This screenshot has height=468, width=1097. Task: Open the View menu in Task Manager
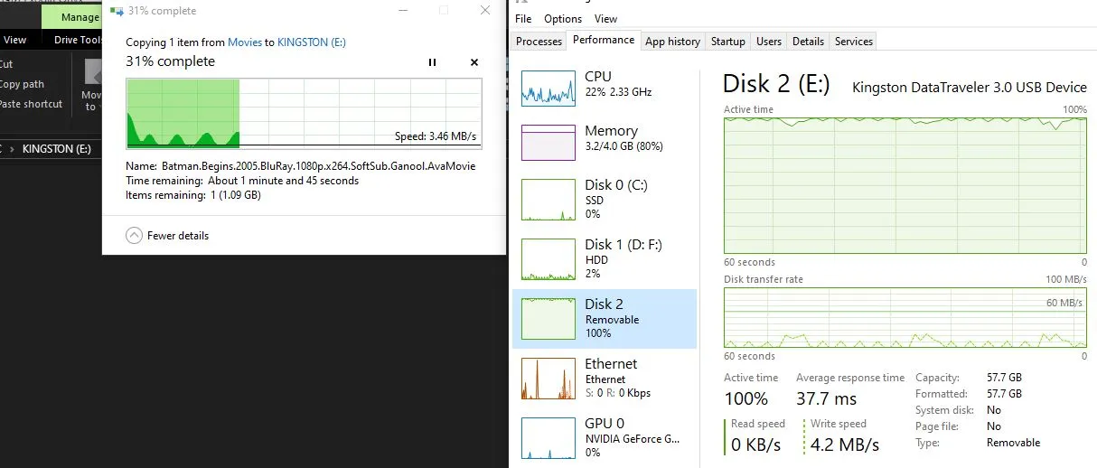(x=606, y=18)
